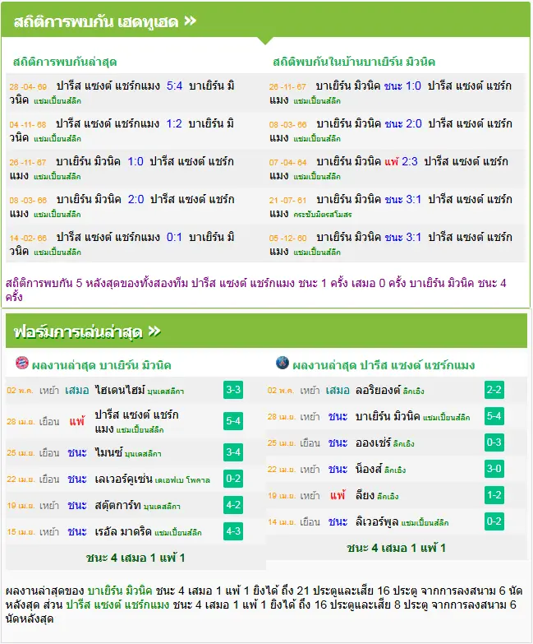Click the 3-0 score badge for น็องต์

(x=494, y=469)
